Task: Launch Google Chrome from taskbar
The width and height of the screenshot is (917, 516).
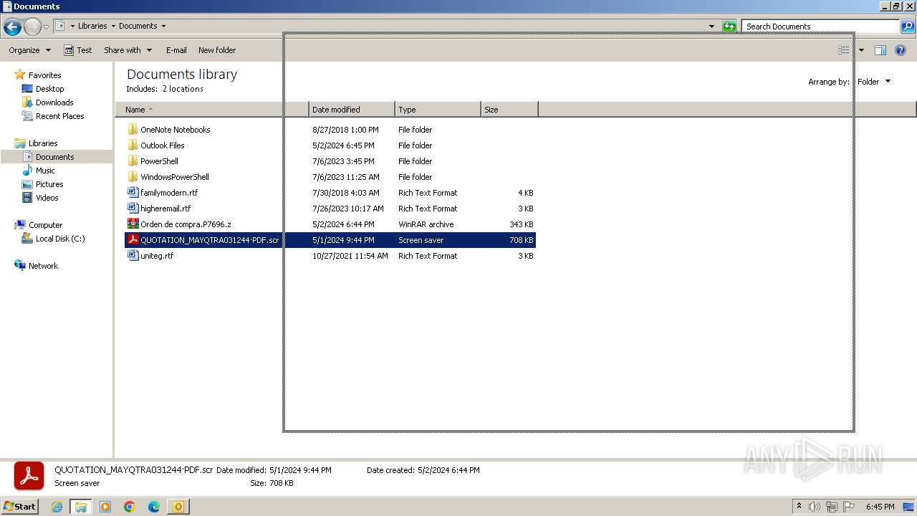Action: (x=130, y=507)
